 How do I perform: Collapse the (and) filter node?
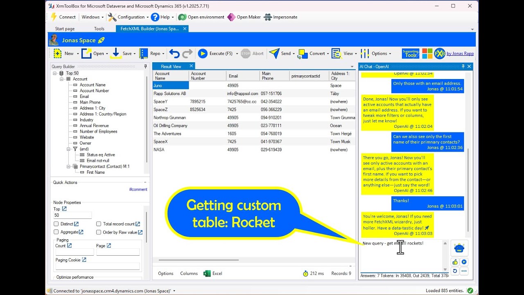pyautogui.click(x=69, y=149)
